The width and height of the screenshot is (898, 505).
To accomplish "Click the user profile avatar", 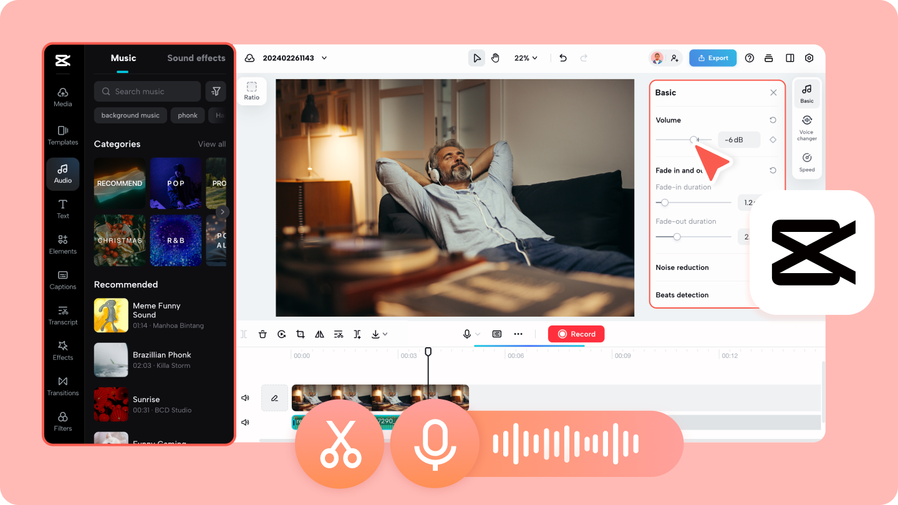I will click(x=657, y=58).
